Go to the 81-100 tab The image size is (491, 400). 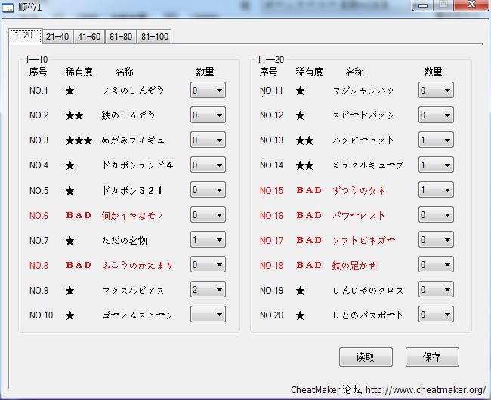click(155, 36)
